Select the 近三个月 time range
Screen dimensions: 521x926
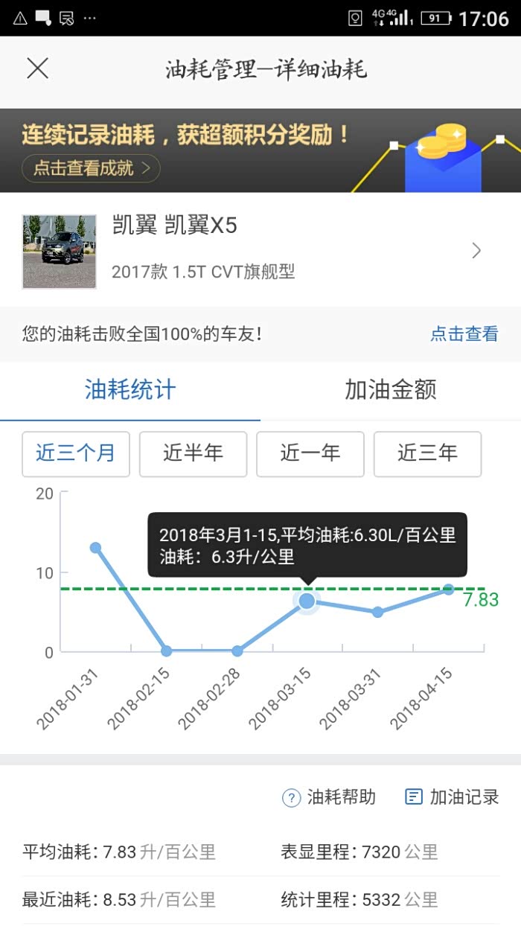(76, 453)
